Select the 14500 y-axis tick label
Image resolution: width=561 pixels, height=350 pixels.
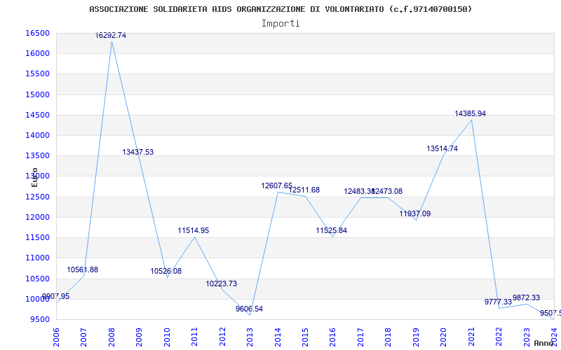click(38, 115)
